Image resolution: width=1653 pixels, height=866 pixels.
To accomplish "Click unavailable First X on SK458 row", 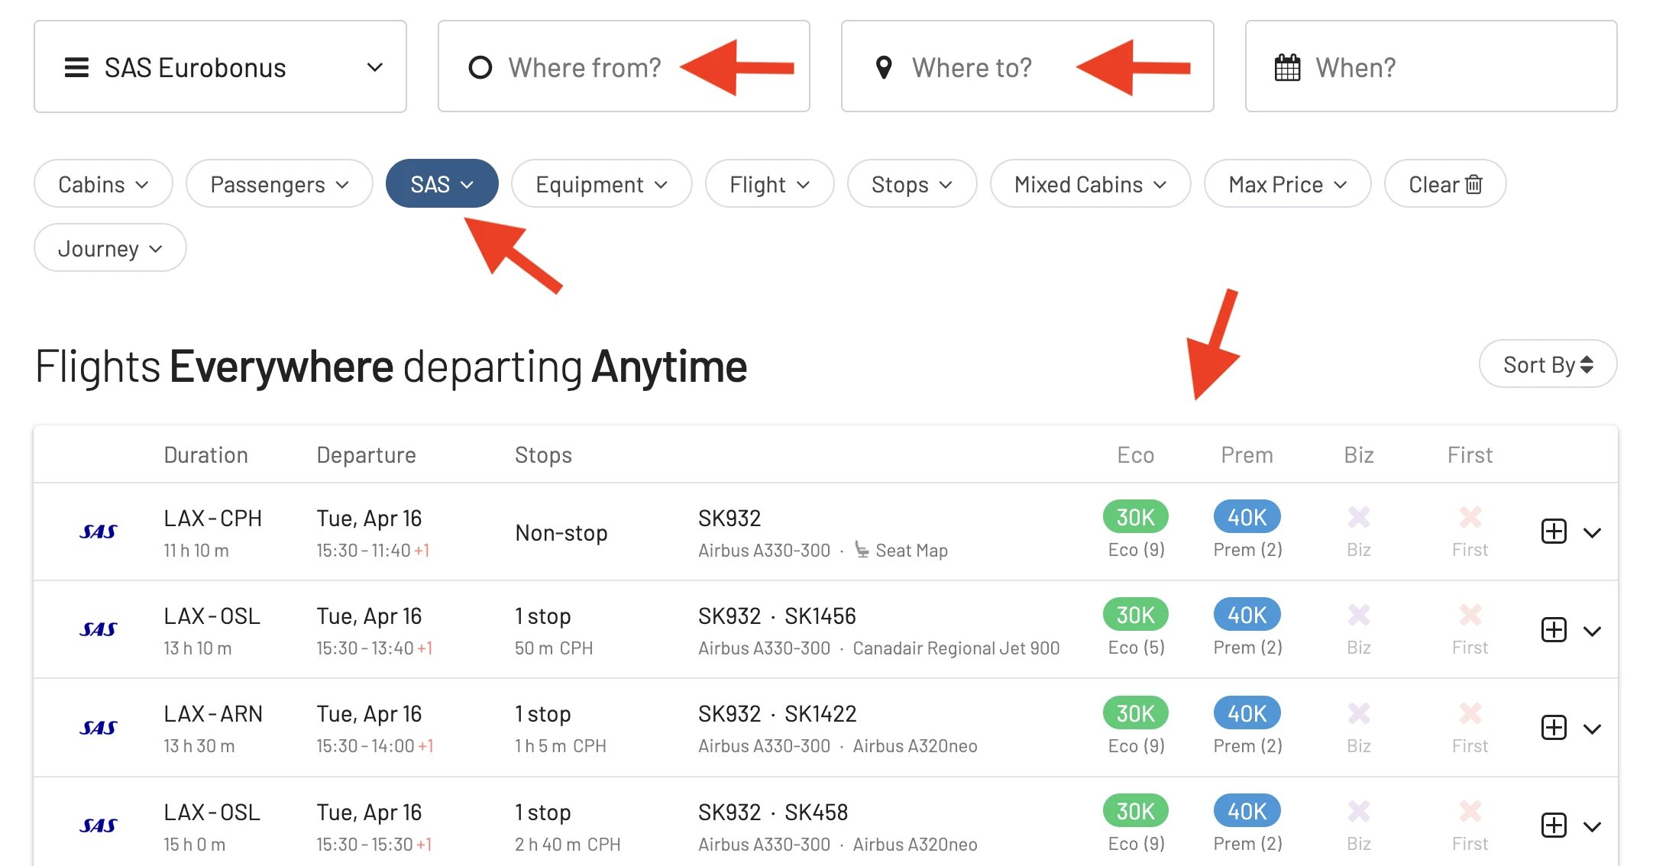I will [1470, 811].
